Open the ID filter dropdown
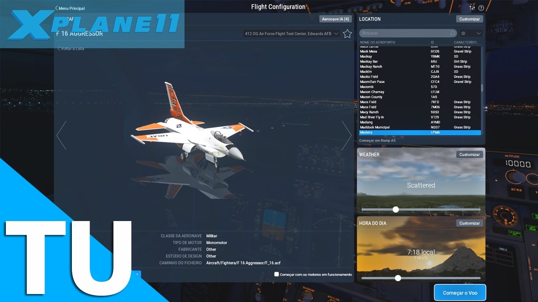 click(x=471, y=33)
